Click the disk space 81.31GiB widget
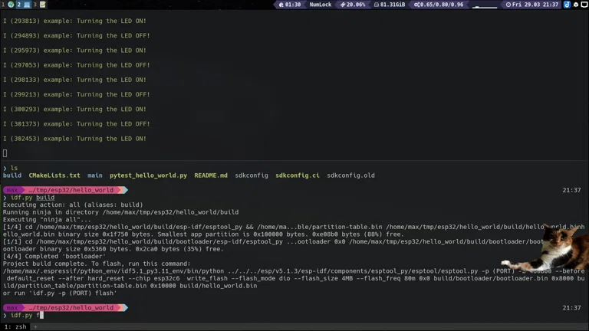 click(388, 5)
